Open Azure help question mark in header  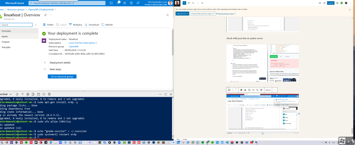[x=131, y=3]
